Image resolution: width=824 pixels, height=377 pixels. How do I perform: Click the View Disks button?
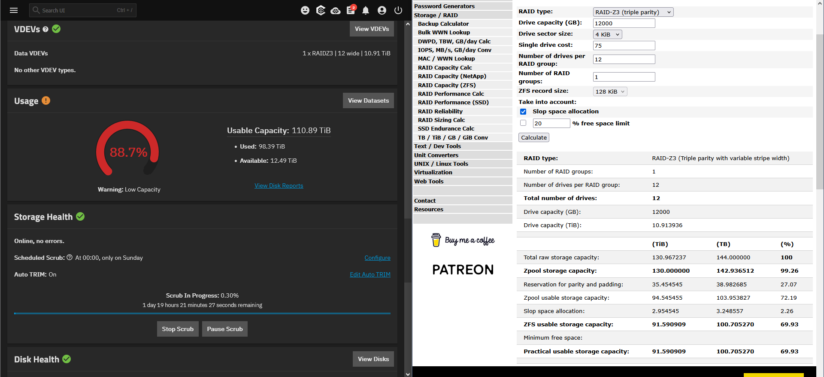pyautogui.click(x=373, y=359)
